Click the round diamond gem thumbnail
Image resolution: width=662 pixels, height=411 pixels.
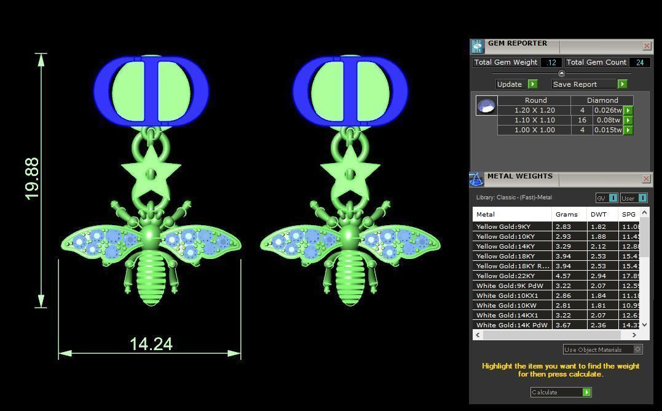[486, 105]
